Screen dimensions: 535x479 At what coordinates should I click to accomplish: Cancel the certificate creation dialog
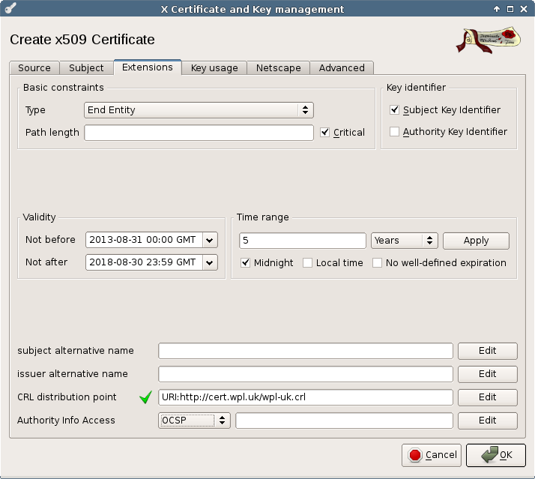coord(432,455)
